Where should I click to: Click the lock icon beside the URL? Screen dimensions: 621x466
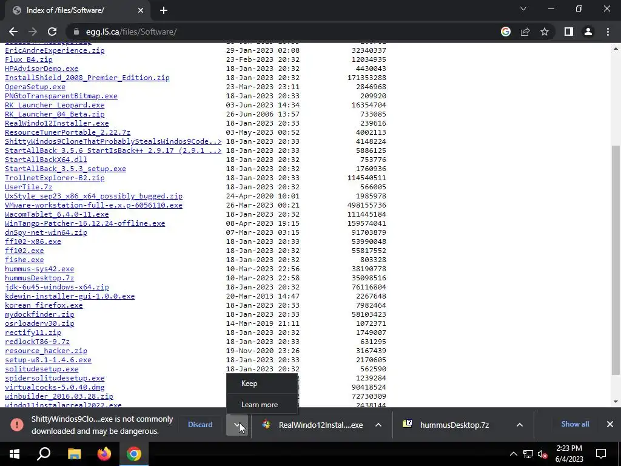(77, 32)
